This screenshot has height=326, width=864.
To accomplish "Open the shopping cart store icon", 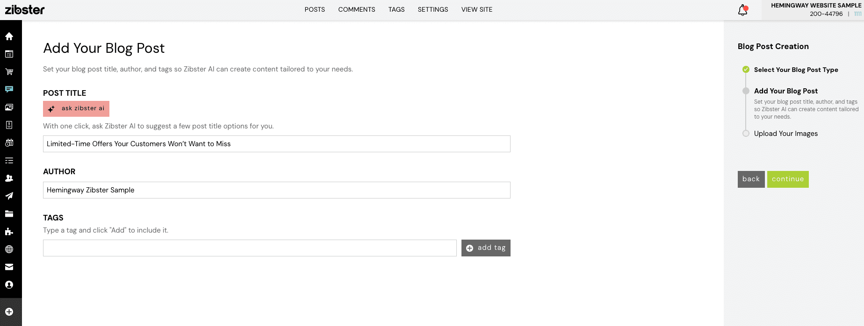I will (x=9, y=71).
